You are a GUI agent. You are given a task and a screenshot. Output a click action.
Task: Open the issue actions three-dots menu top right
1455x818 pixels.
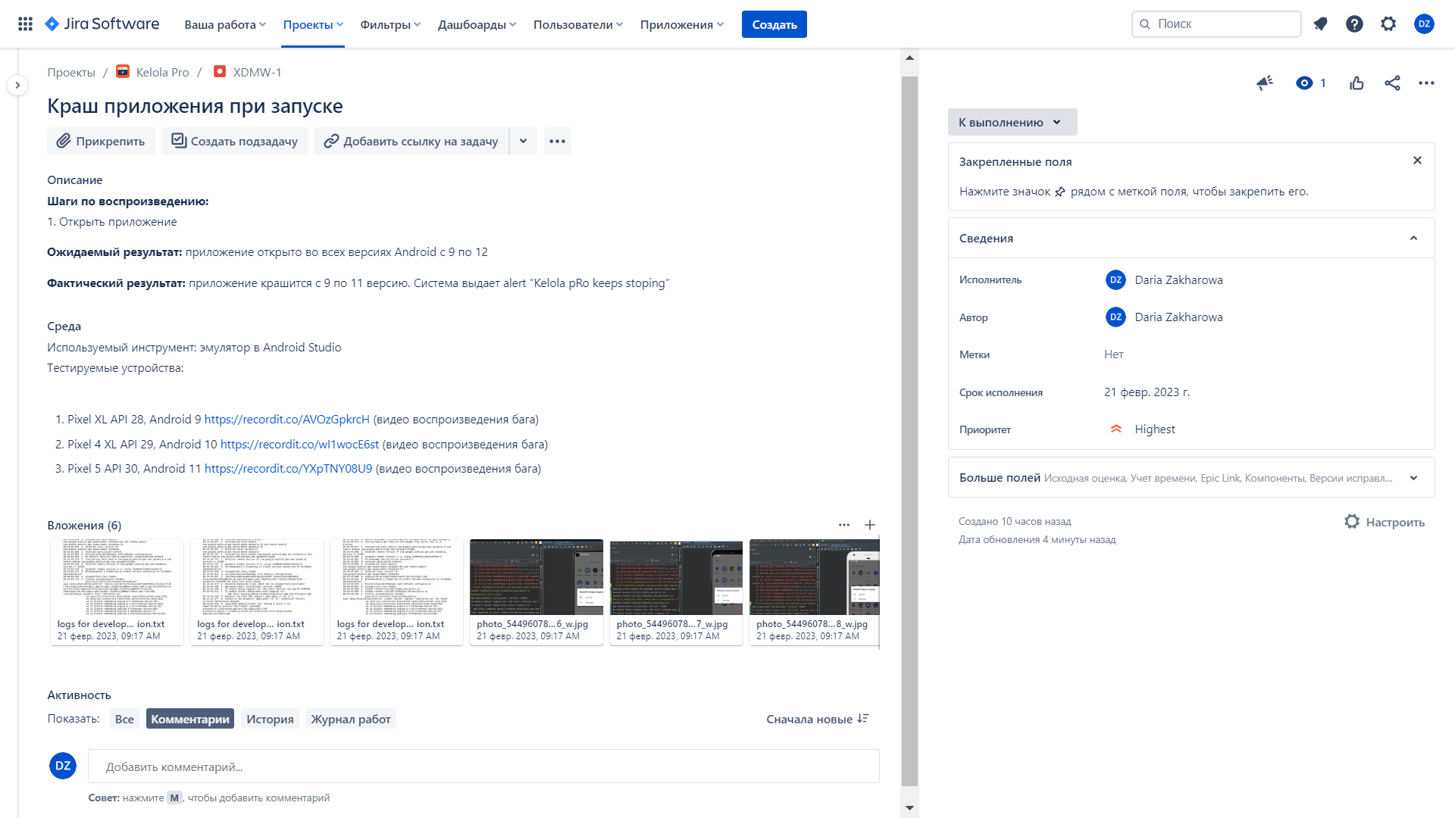point(1426,83)
